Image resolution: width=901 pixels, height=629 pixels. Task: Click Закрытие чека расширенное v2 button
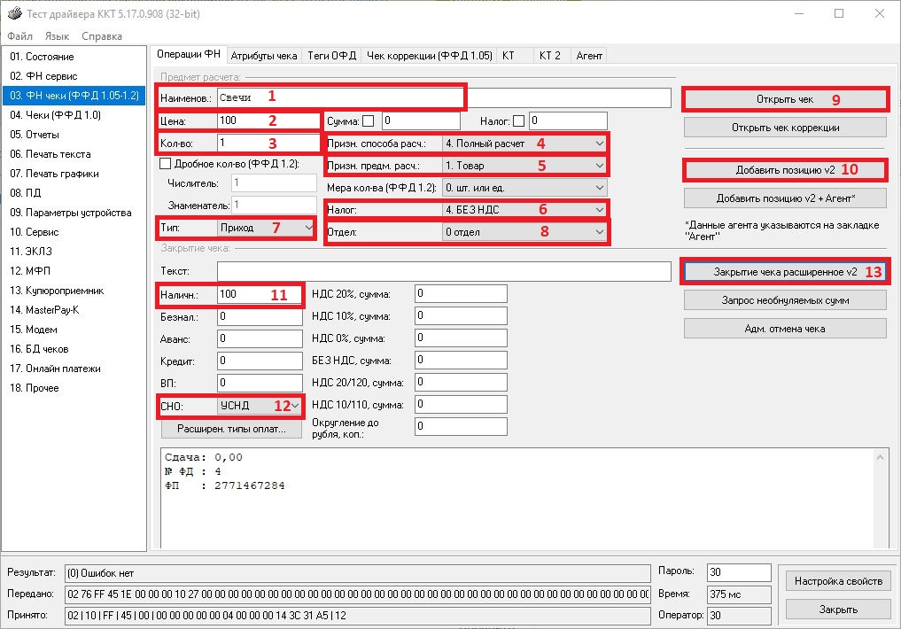[x=785, y=272]
